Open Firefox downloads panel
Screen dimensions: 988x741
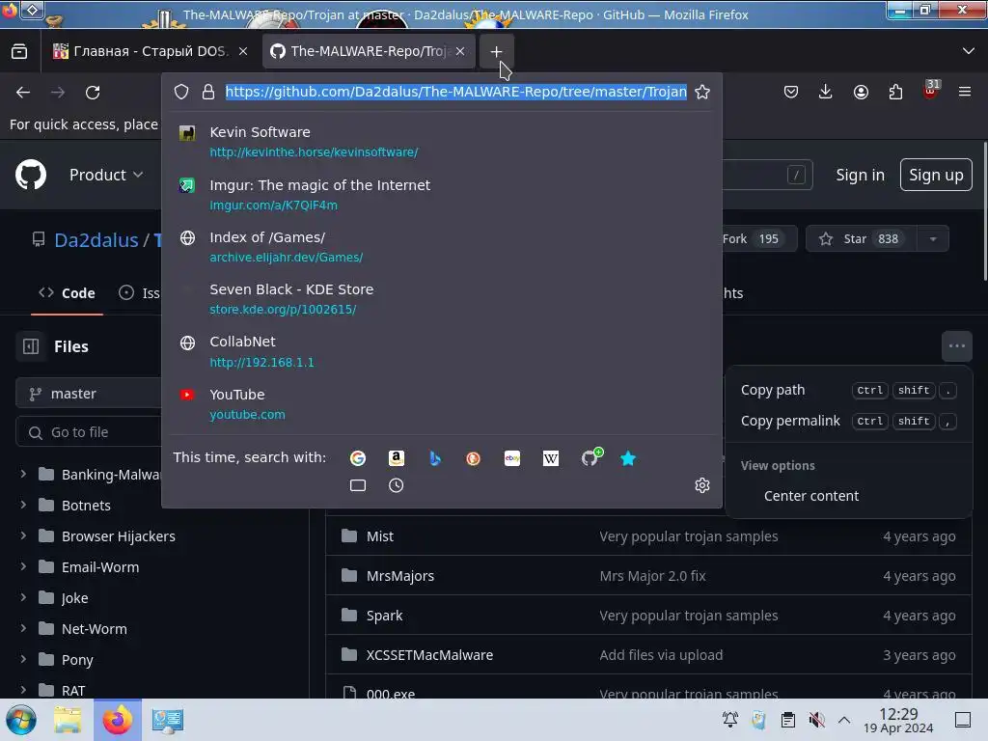click(826, 92)
